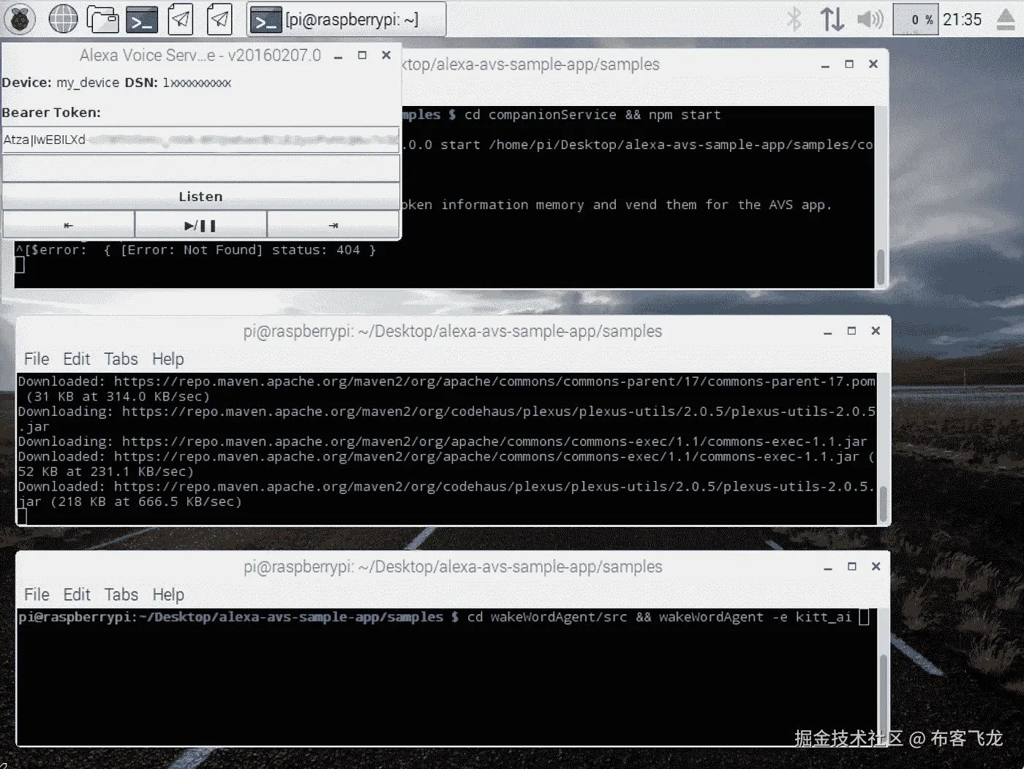Close the wakeWordAgent terminal window
Viewport: 1024px width, 769px height.
[x=876, y=567]
